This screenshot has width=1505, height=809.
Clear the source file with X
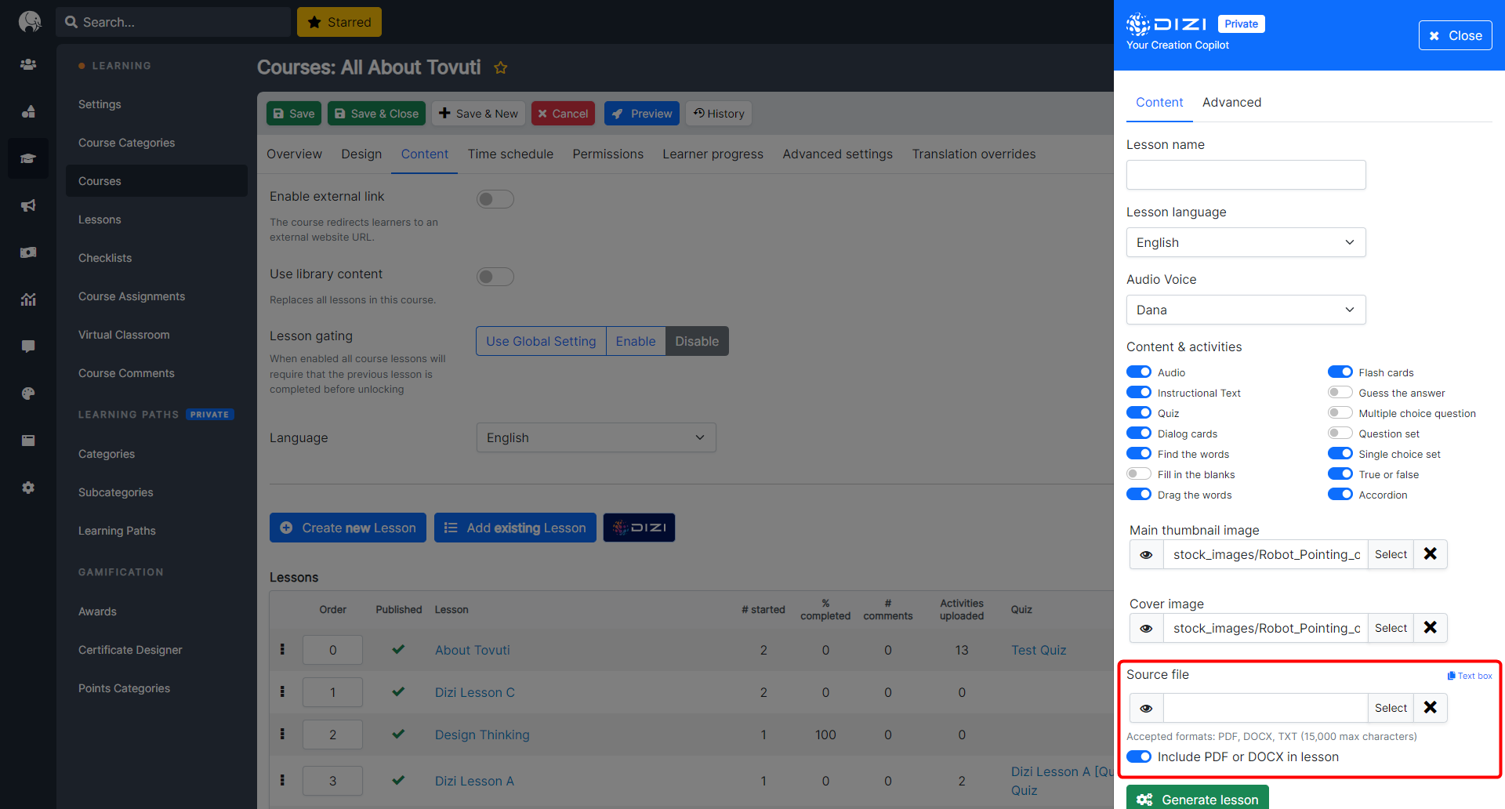[1431, 708]
